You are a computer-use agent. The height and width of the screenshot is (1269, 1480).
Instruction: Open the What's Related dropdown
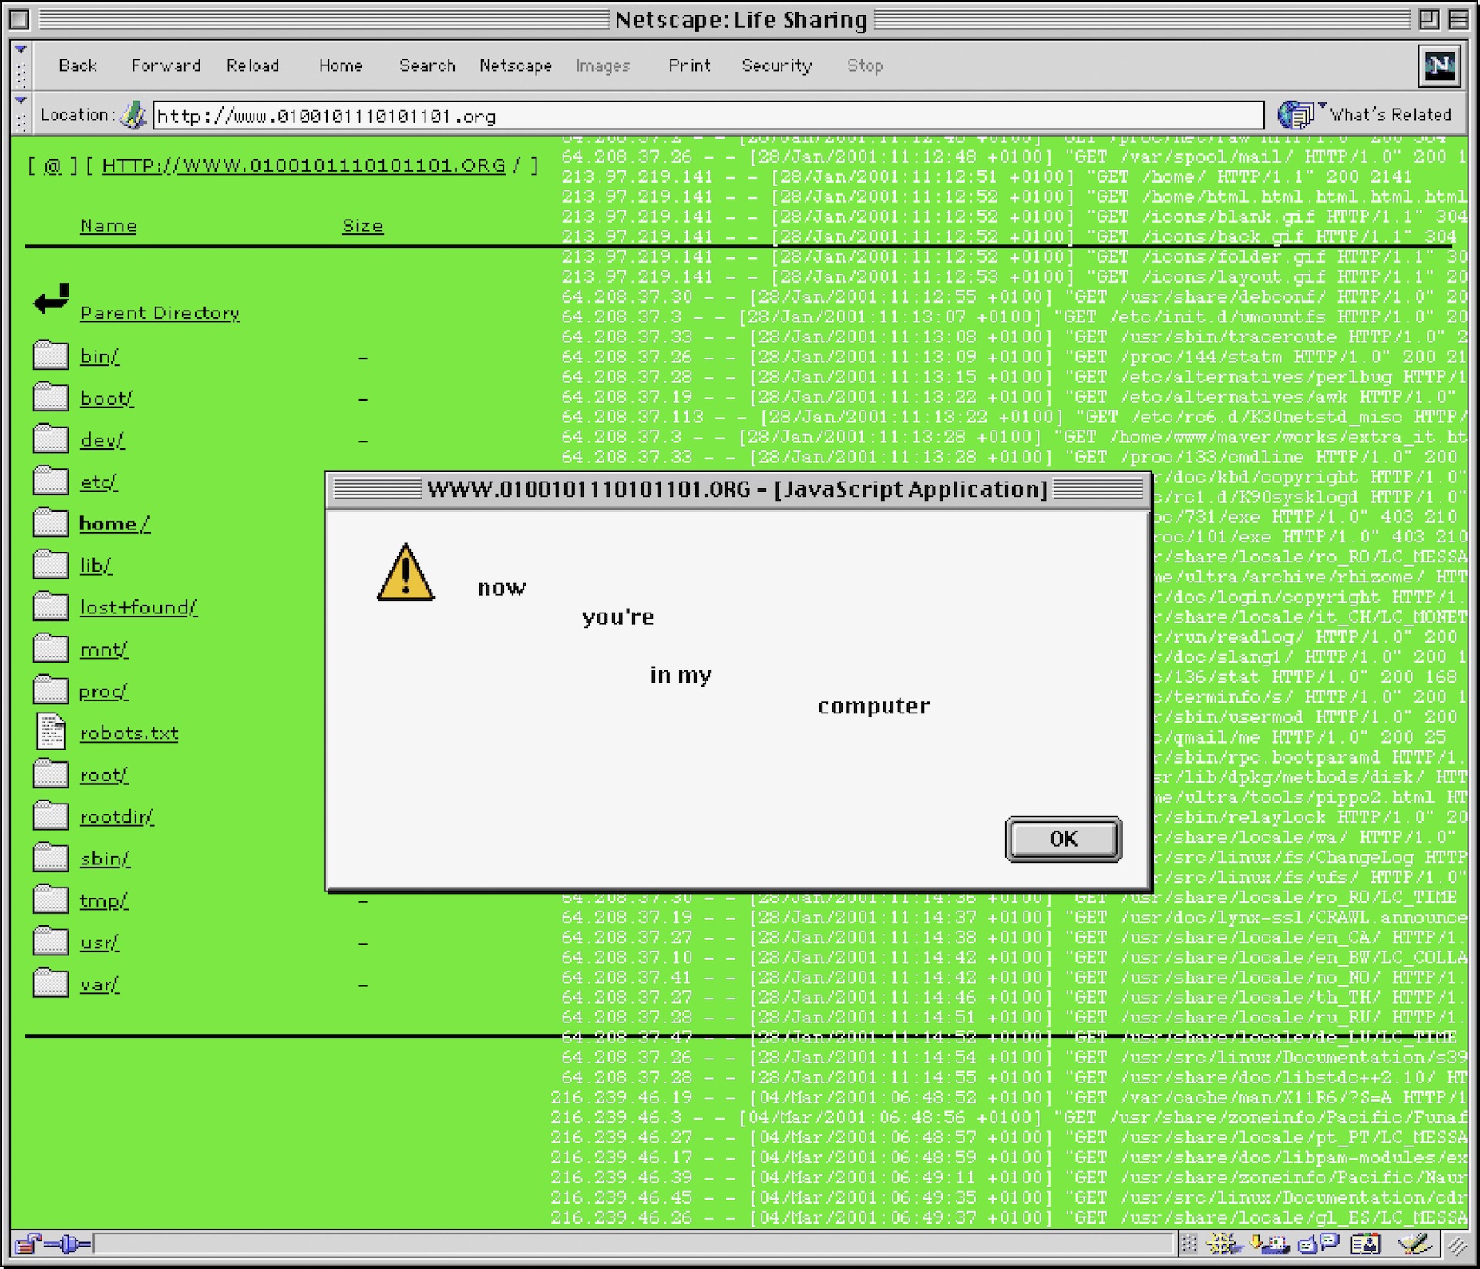pyautogui.click(x=1366, y=115)
